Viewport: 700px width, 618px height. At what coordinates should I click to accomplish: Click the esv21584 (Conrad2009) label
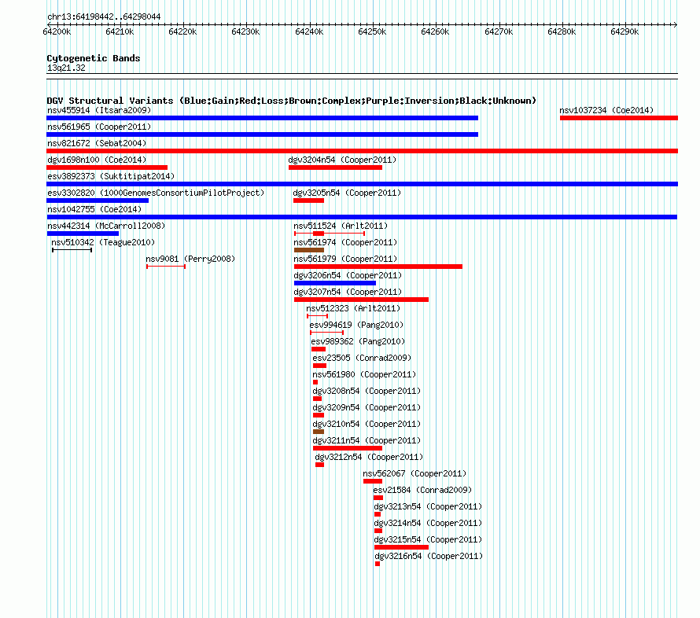point(423,490)
